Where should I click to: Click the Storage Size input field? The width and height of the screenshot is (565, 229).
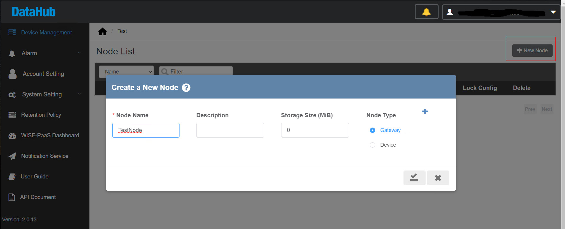(x=315, y=130)
